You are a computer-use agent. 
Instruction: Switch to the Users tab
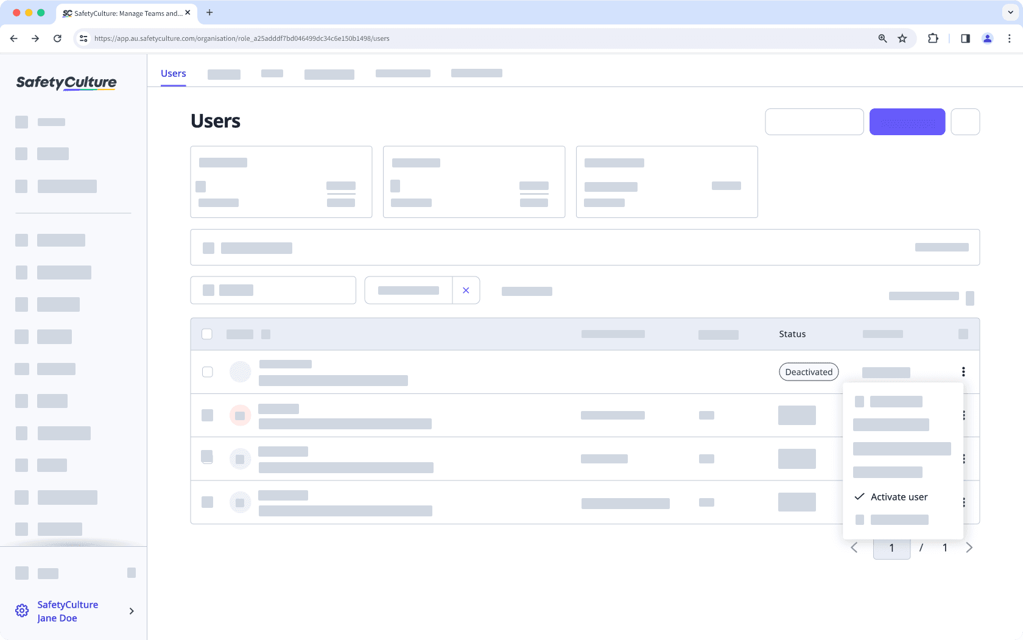173,73
